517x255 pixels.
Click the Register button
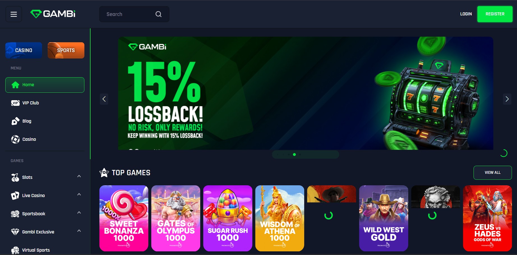click(x=495, y=14)
